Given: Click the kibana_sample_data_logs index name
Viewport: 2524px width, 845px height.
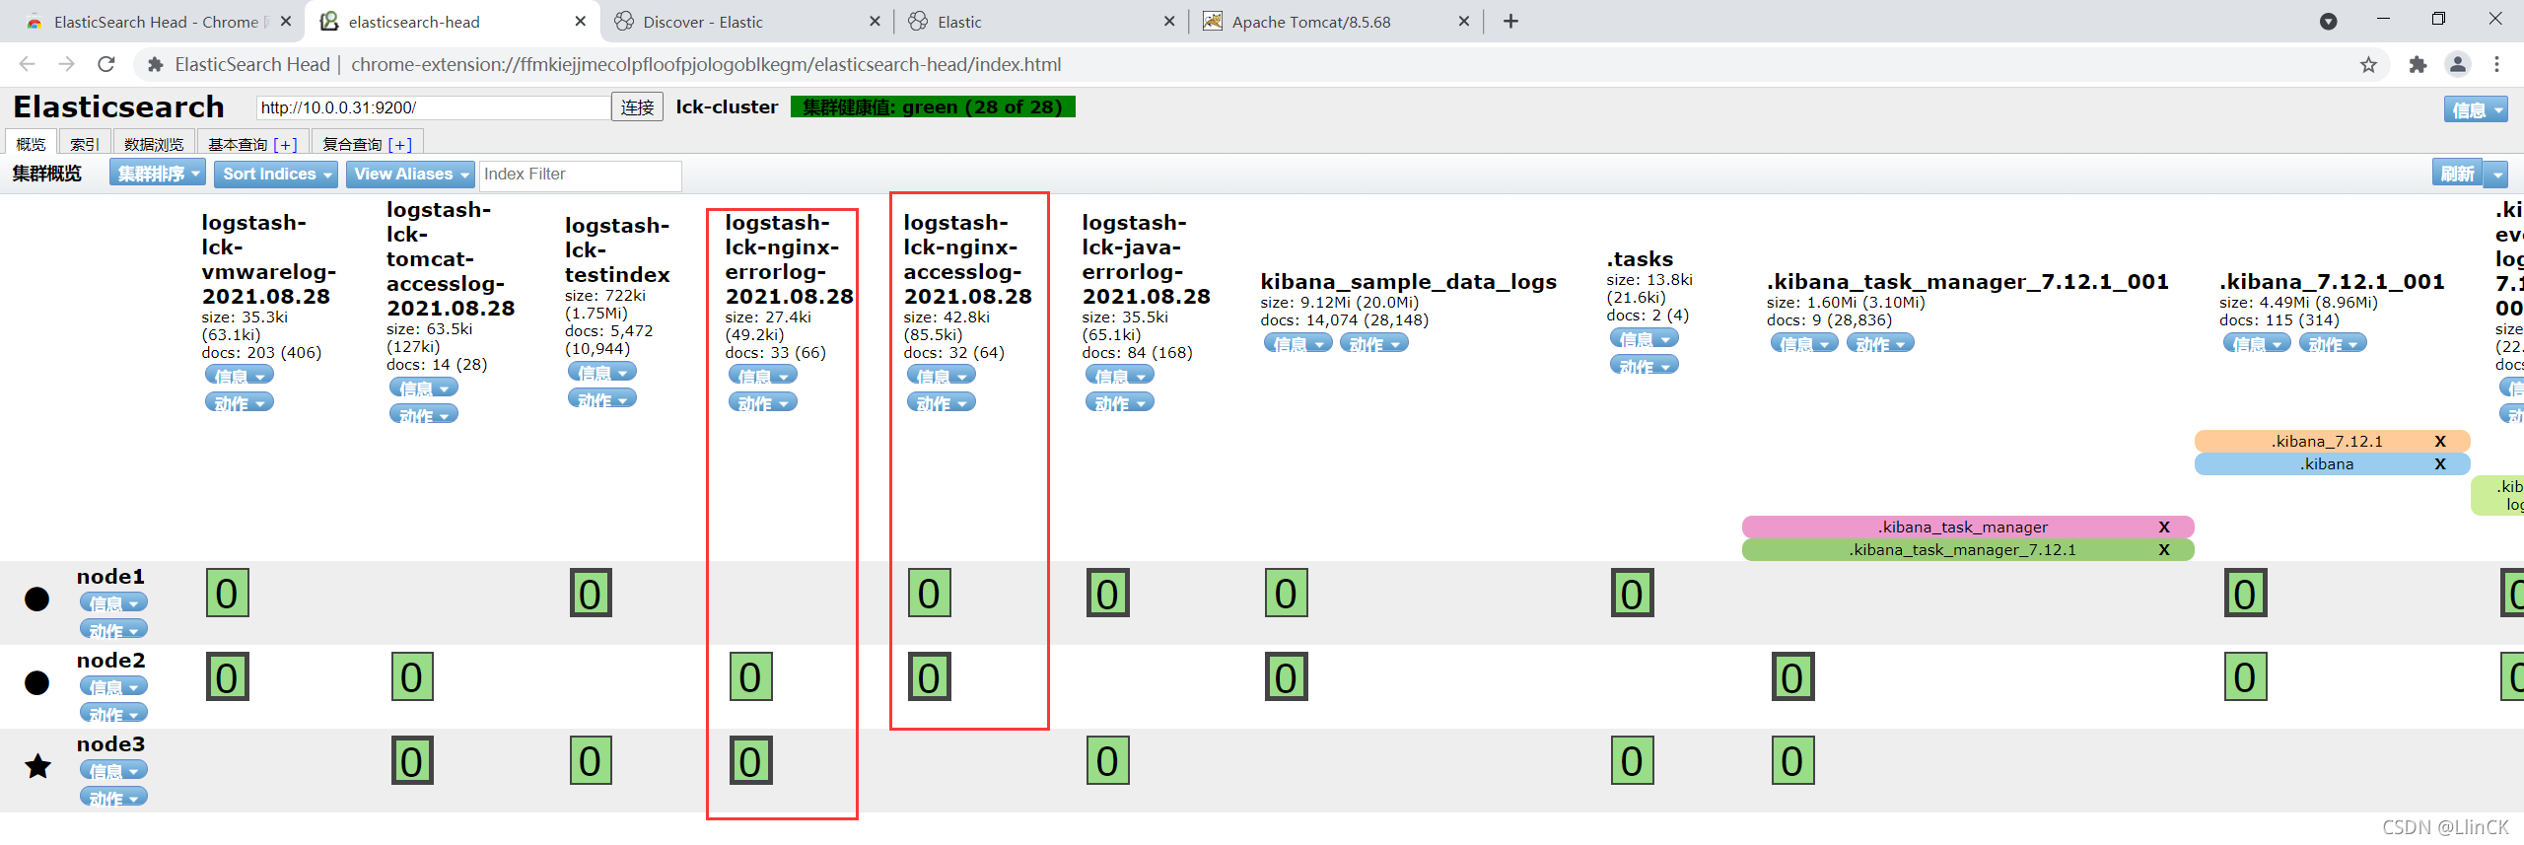Looking at the screenshot, I should click(x=1408, y=281).
